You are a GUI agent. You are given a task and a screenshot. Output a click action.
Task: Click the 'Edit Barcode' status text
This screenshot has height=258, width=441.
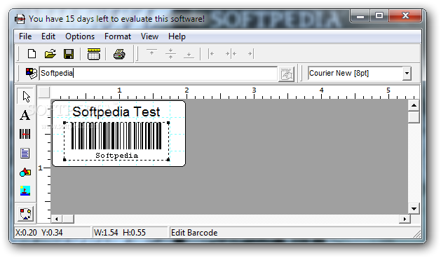tap(194, 233)
